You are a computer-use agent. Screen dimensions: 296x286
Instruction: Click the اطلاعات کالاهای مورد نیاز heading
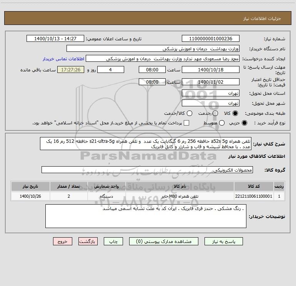tap(256, 156)
